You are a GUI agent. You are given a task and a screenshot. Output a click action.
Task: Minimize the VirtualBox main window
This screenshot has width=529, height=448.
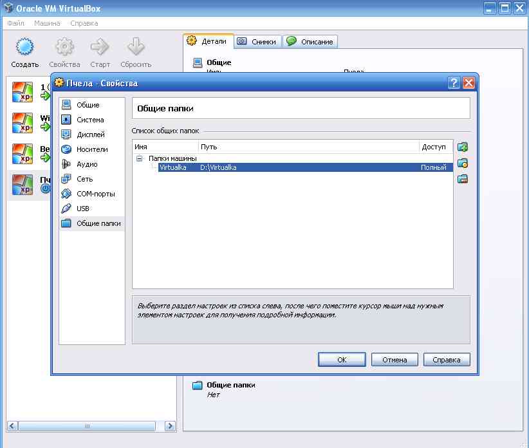[x=490, y=8]
